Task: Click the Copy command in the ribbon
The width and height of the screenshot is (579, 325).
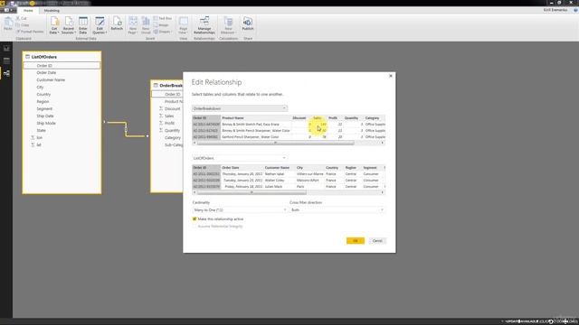Action: coord(23,25)
